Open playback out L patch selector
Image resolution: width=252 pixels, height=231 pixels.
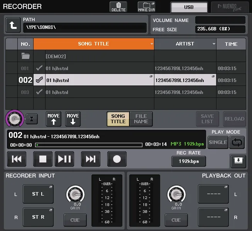coord(213,194)
